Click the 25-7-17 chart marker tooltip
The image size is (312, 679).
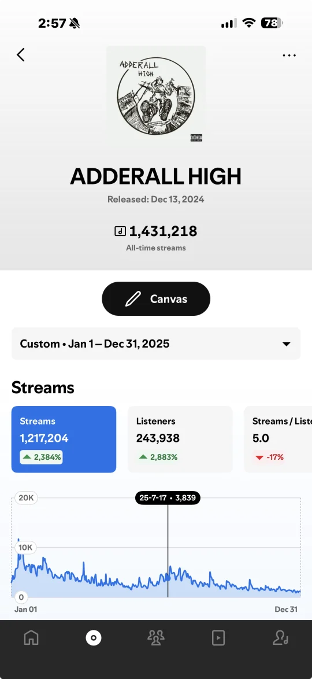coord(168,497)
